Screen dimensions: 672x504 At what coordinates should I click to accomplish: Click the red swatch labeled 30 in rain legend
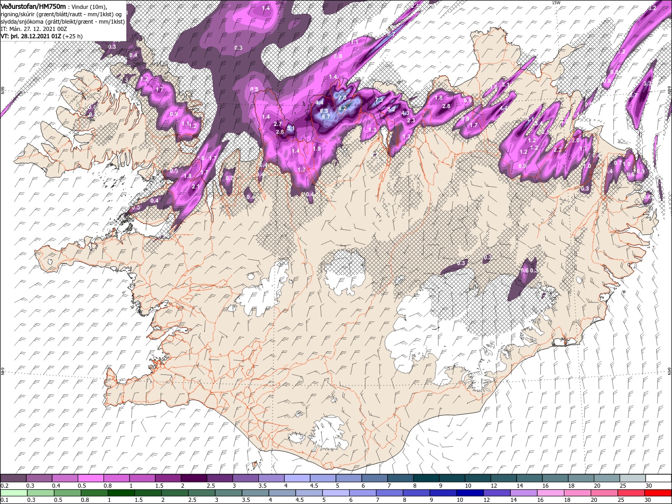point(658,493)
